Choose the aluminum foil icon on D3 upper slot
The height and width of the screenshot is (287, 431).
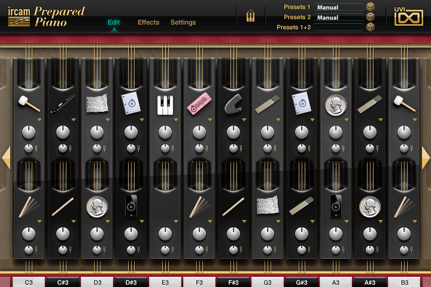tap(97, 103)
